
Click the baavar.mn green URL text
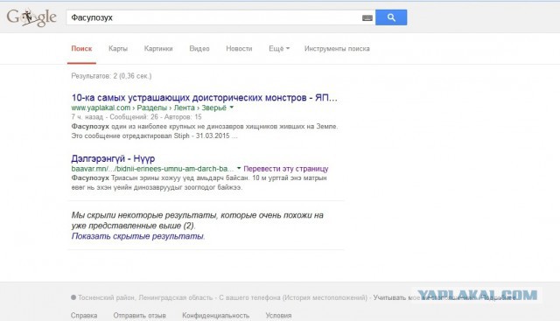(x=152, y=169)
